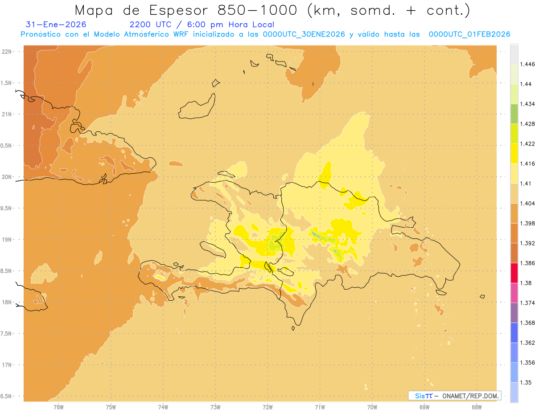Click the latitude label "20N"
Image resolution: width=535 pixels, height=413 pixels.
(7, 177)
